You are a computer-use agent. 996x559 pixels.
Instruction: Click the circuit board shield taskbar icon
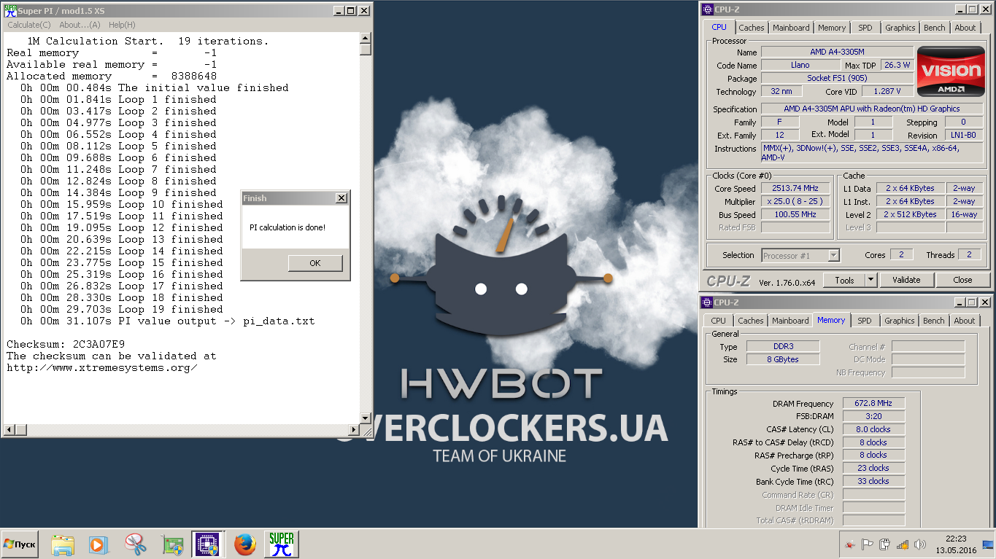[x=171, y=544]
